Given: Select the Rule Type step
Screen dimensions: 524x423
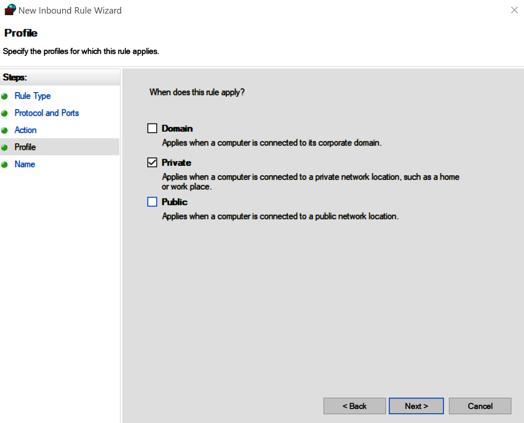Looking at the screenshot, I should 32,96.
